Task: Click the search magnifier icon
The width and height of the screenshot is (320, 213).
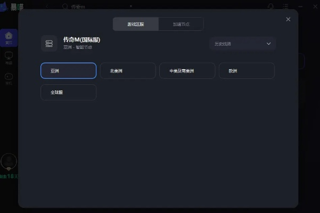Action: 65,6
